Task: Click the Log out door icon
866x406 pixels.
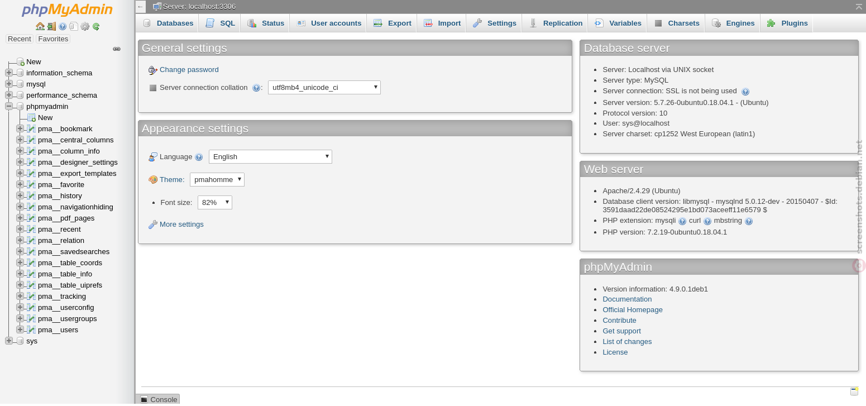Action: [51, 26]
